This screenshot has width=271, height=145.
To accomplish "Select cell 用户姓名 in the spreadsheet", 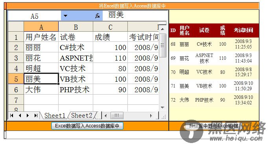I will 41,37.
